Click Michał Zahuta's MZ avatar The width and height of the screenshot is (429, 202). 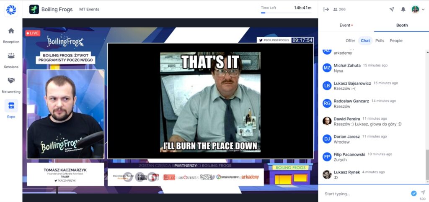point(327,68)
